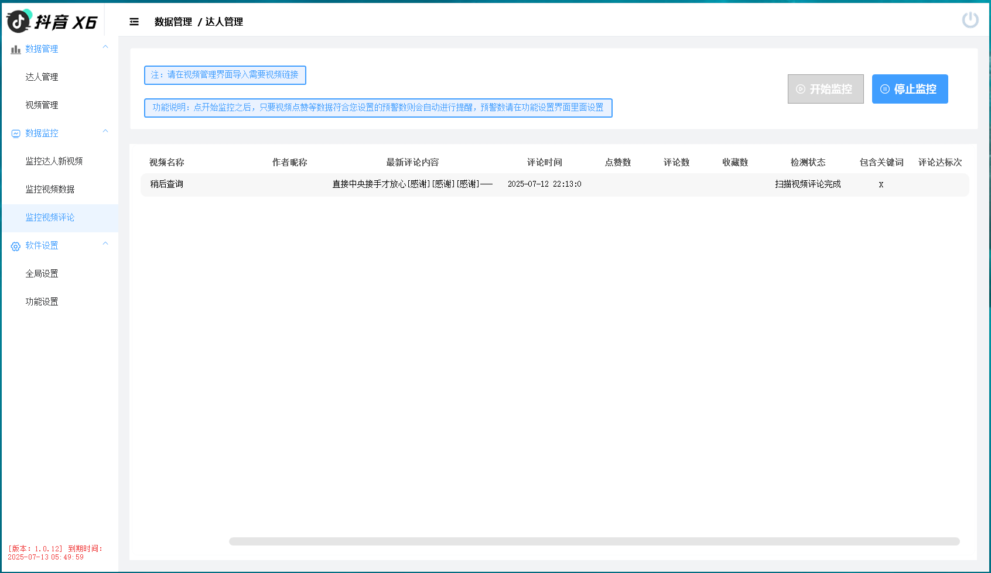991x573 pixels.
Task: Click the note 请在视频管理界面导入需要视频链接
Action: pos(225,75)
